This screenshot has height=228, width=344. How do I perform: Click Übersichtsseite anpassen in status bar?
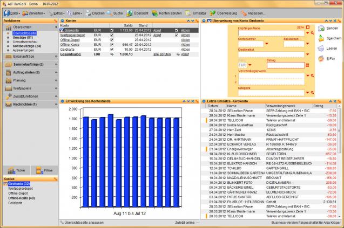tap(84, 223)
